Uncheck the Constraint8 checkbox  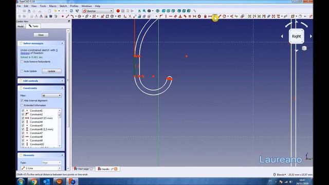[23, 137]
